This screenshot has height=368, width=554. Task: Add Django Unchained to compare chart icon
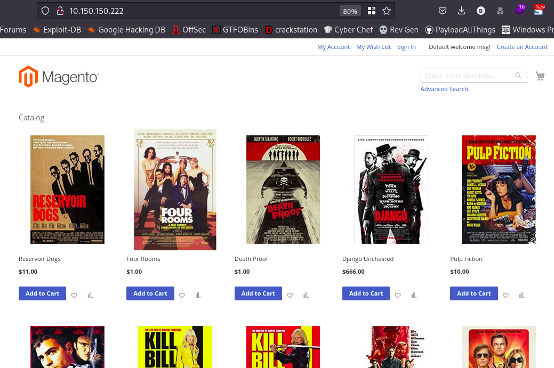[x=414, y=296]
